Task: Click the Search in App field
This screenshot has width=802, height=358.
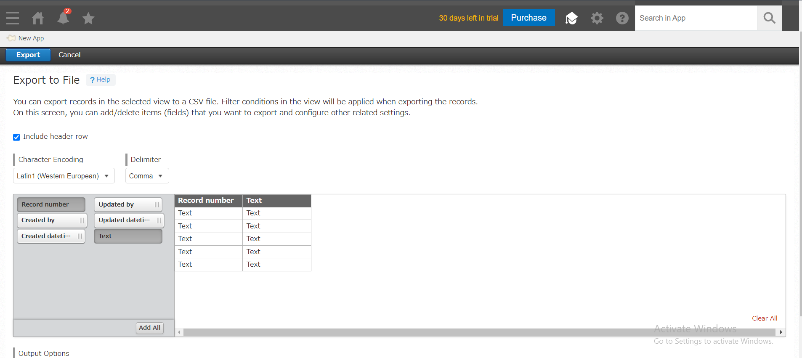Action: [x=695, y=18]
